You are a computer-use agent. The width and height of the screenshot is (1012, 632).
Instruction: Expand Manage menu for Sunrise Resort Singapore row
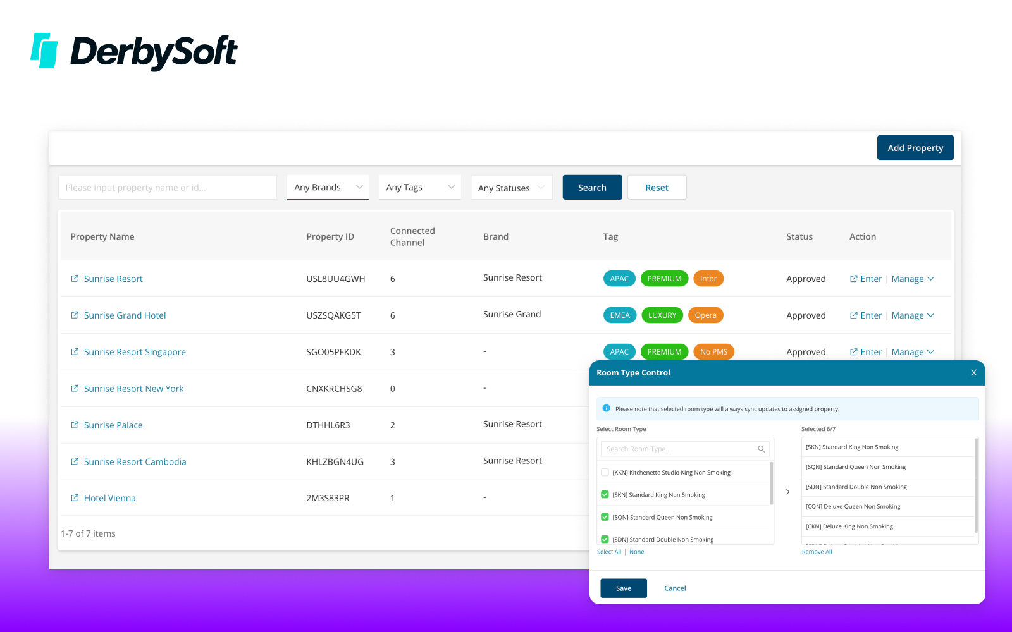(x=913, y=352)
